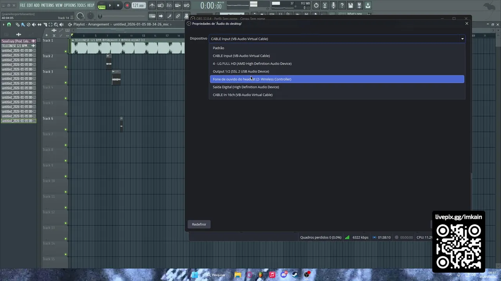501x281 pixels.
Task: Choose 4 - LG FULL HD audio device
Action: pyautogui.click(x=337, y=64)
